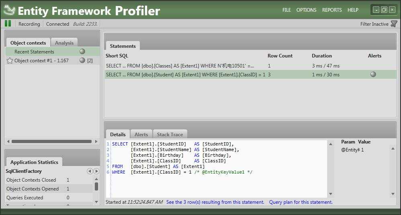The image size is (401, 215).
Task: Click the Alerts column header
Action: (374, 56)
